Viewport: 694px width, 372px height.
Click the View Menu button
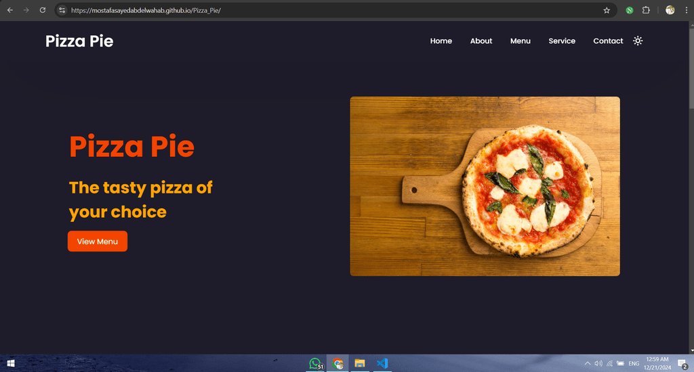(98, 241)
